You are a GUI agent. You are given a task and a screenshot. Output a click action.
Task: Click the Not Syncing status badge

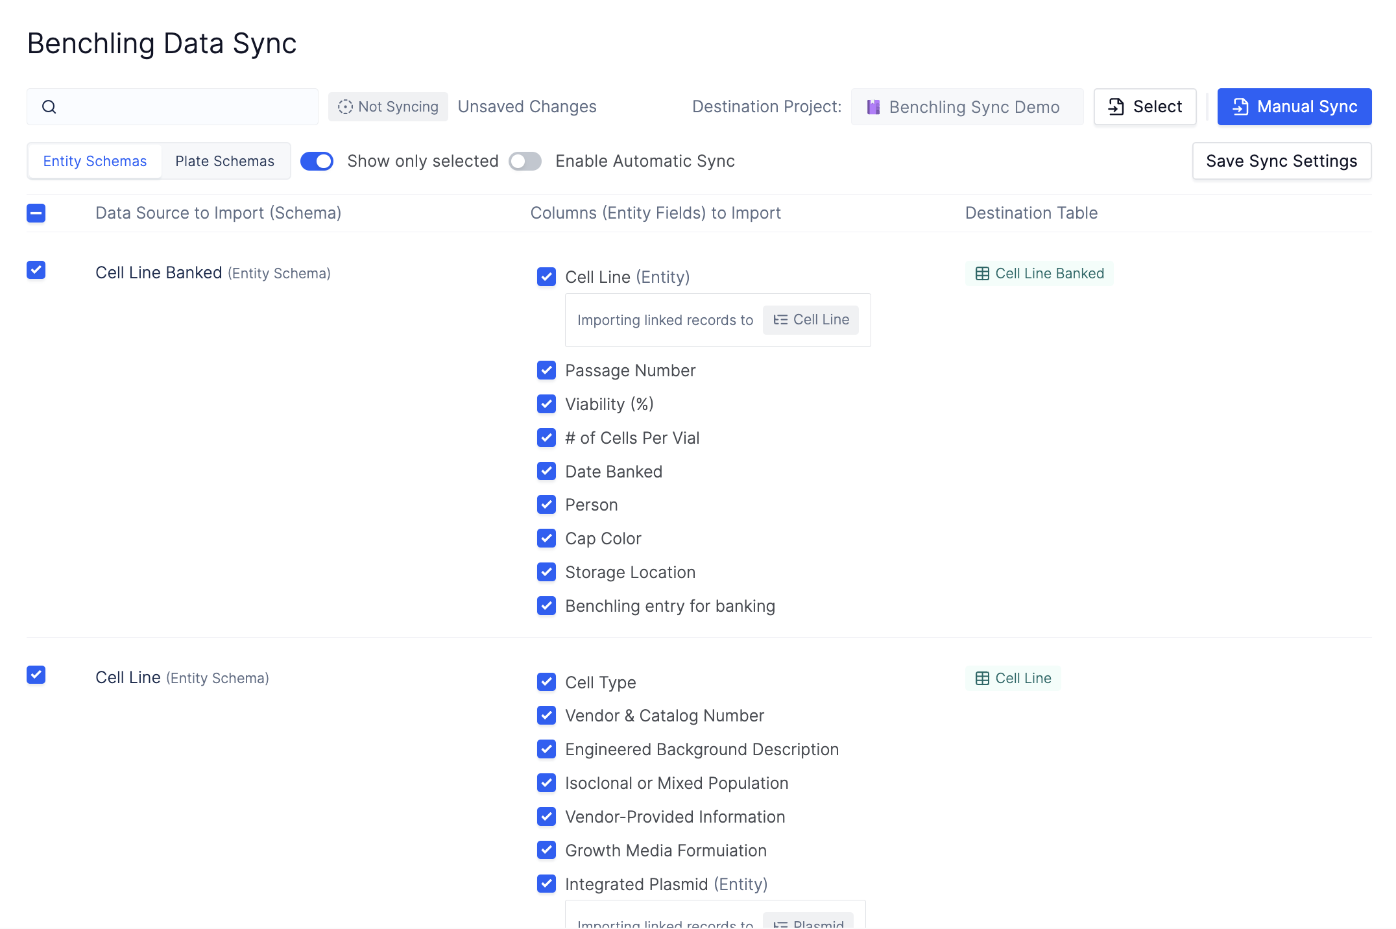pyautogui.click(x=388, y=107)
